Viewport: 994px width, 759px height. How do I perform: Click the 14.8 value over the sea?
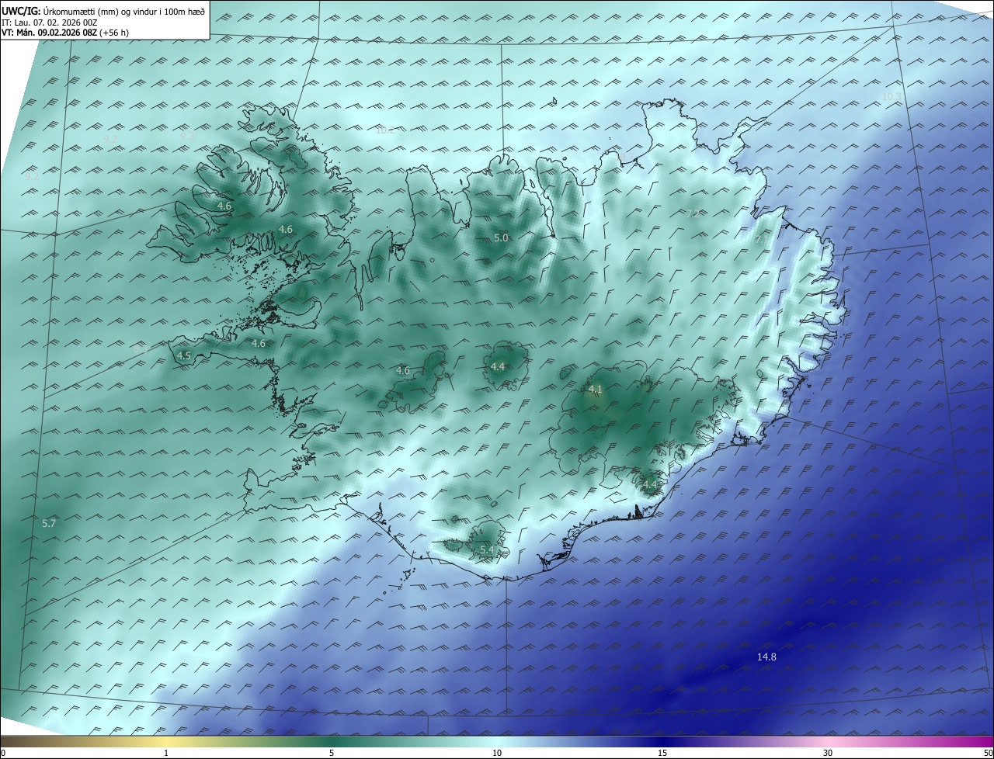[x=766, y=657]
